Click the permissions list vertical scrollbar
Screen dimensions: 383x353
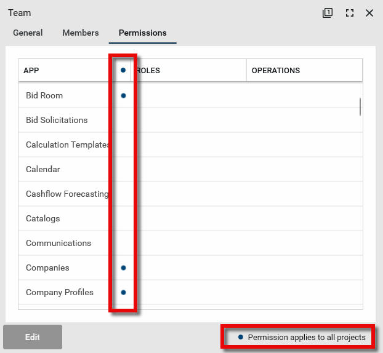[360, 106]
